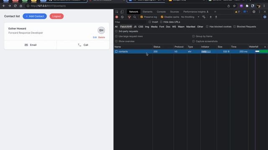Image resolution: width=268 pixels, height=150 pixels.
Task: Select the Network tab
Action: tap(134, 12)
